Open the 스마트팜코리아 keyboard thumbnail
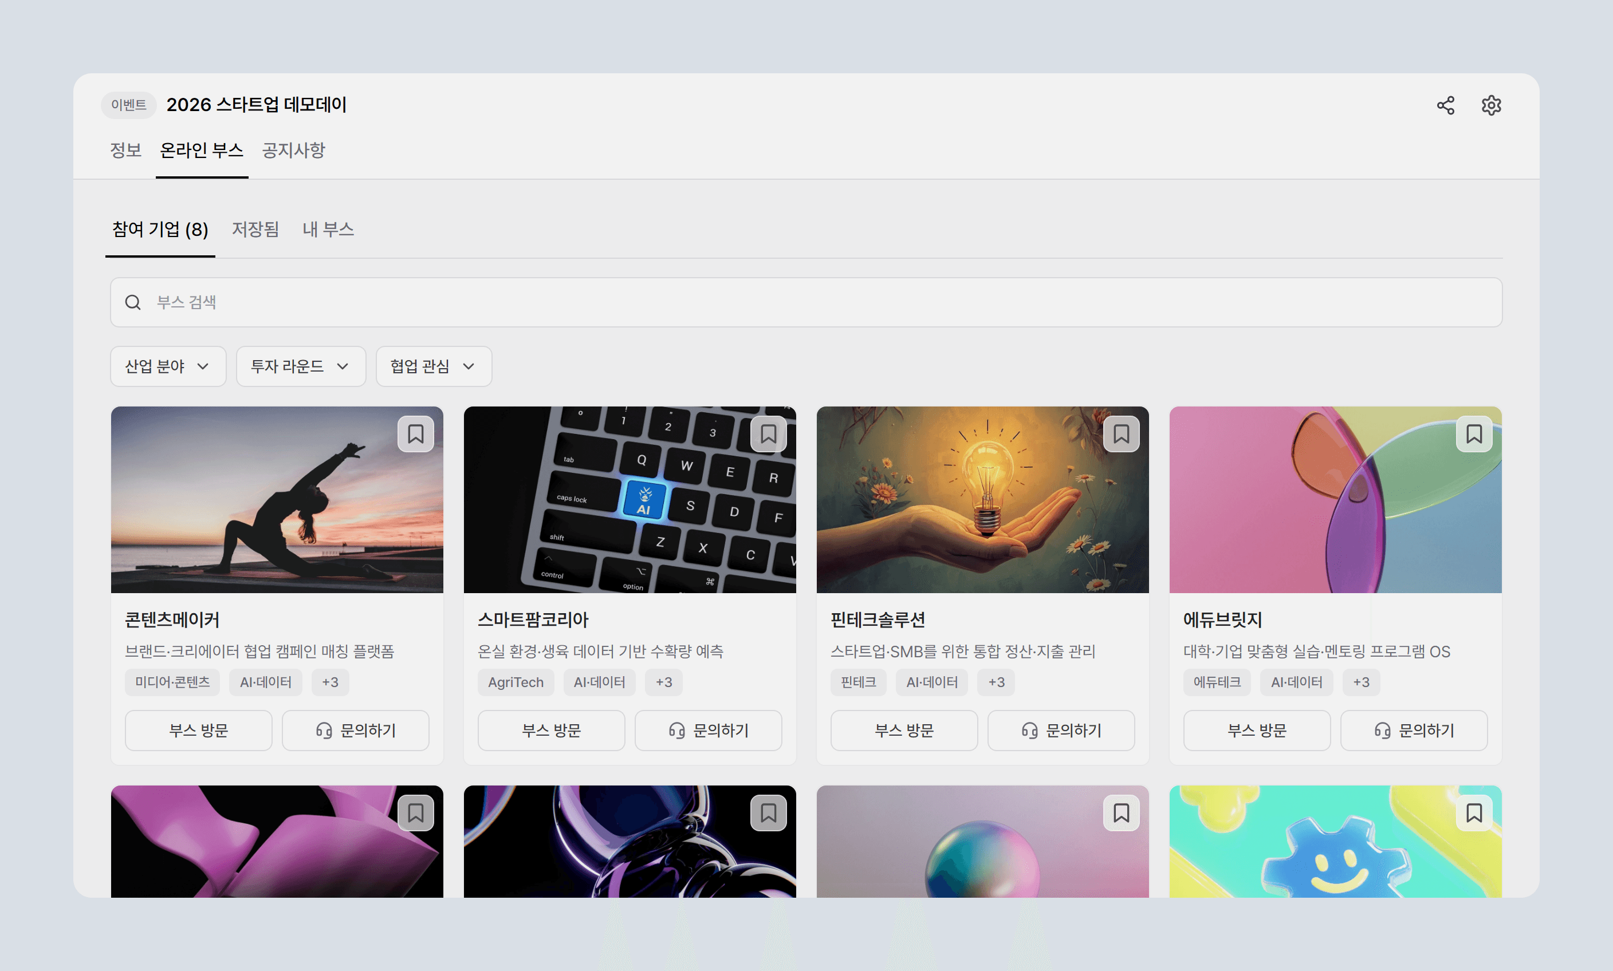The width and height of the screenshot is (1613, 971). click(630, 500)
